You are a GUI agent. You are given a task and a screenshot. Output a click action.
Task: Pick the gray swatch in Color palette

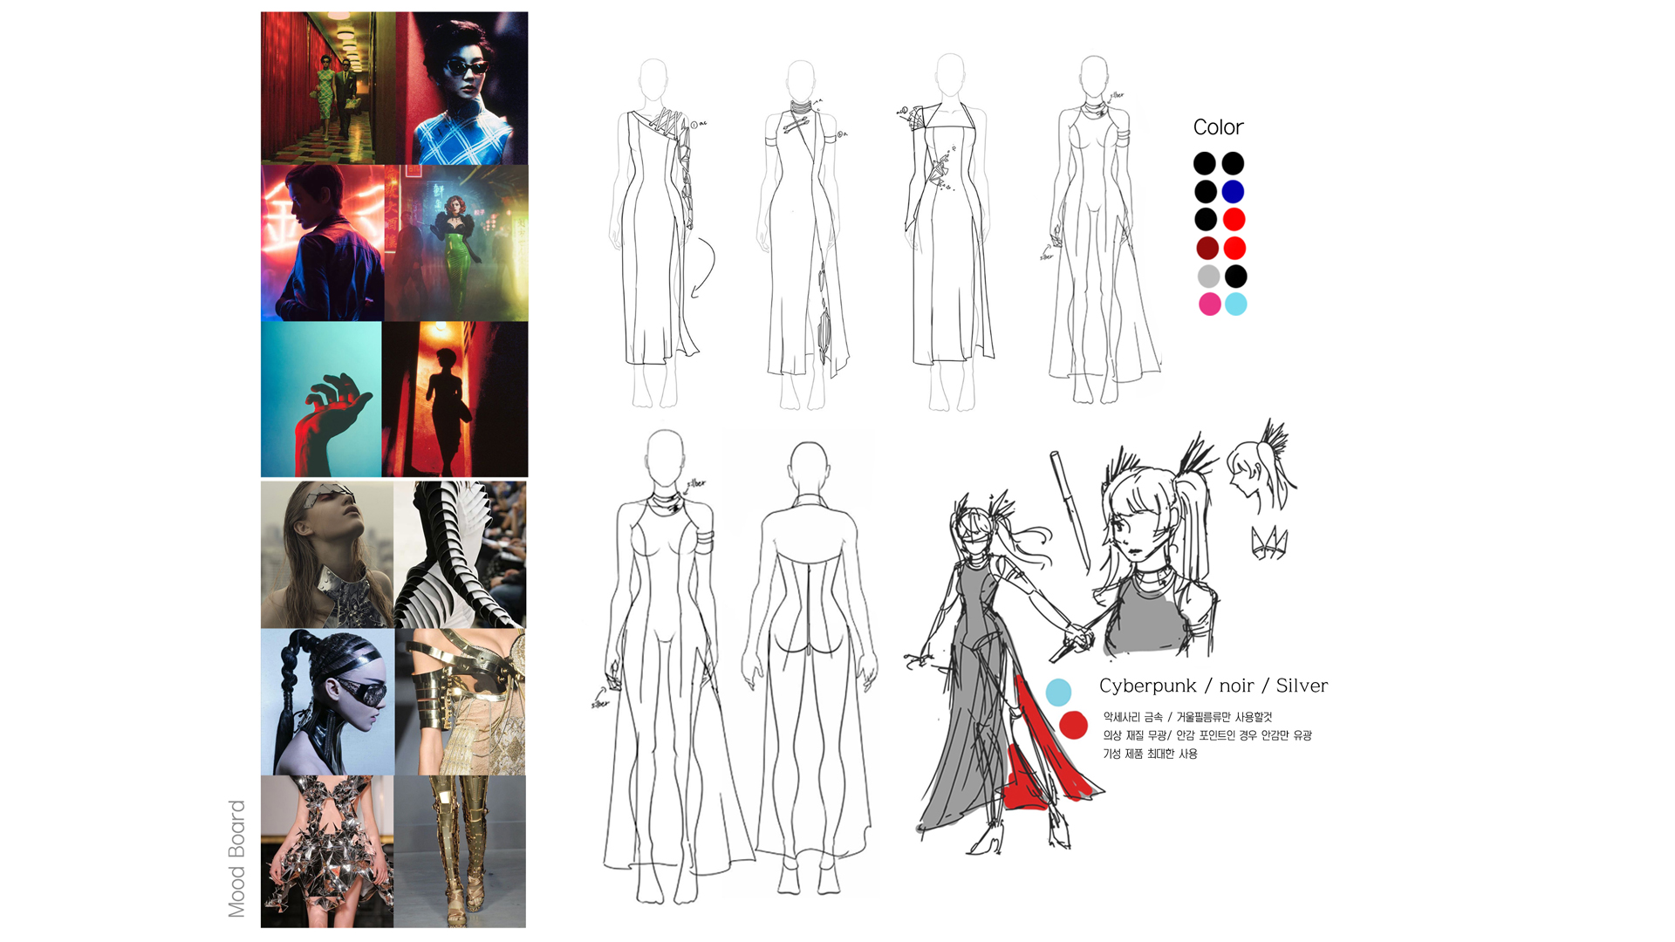tap(1208, 276)
